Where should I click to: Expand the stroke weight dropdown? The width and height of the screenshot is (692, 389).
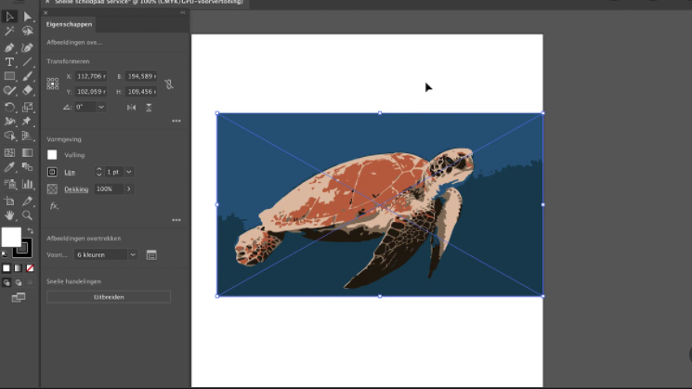point(128,172)
